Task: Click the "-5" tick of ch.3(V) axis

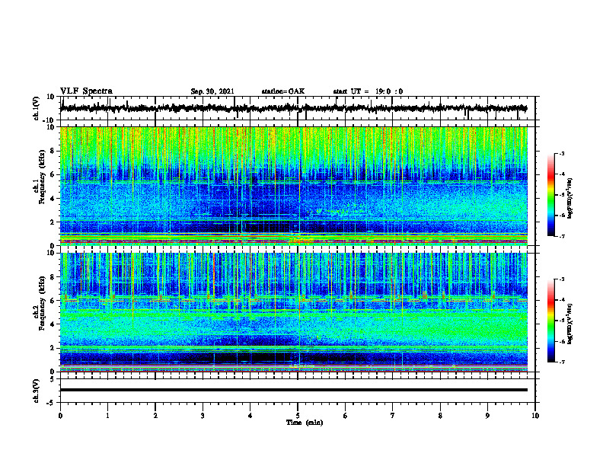Action: pos(52,403)
